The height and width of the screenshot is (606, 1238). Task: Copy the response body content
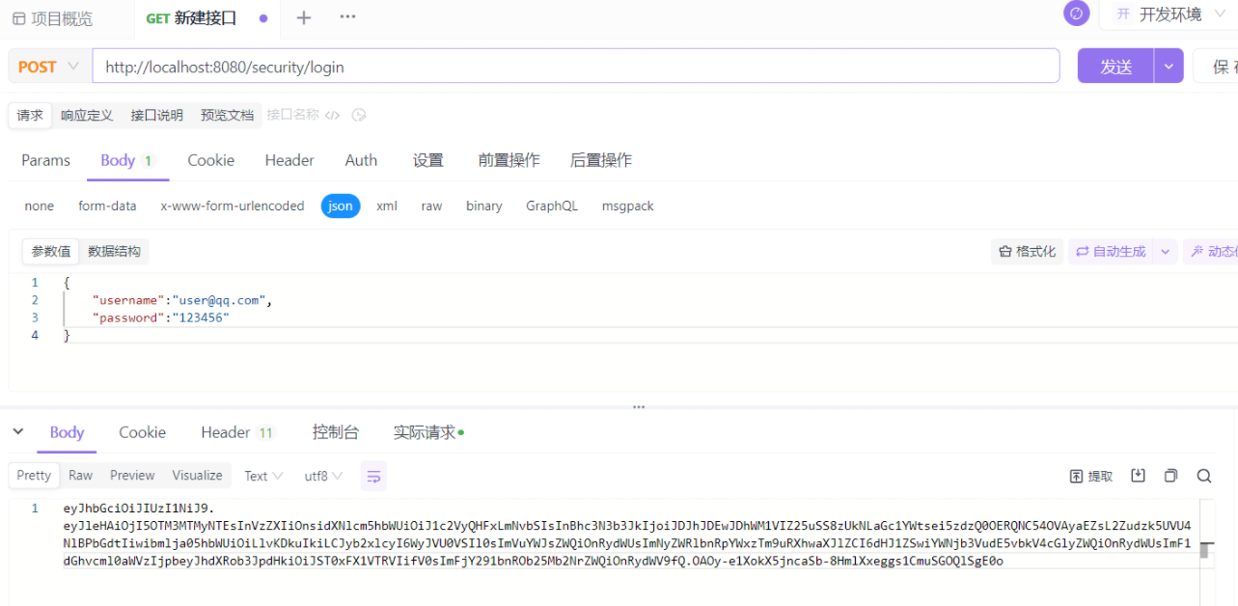pos(1169,475)
